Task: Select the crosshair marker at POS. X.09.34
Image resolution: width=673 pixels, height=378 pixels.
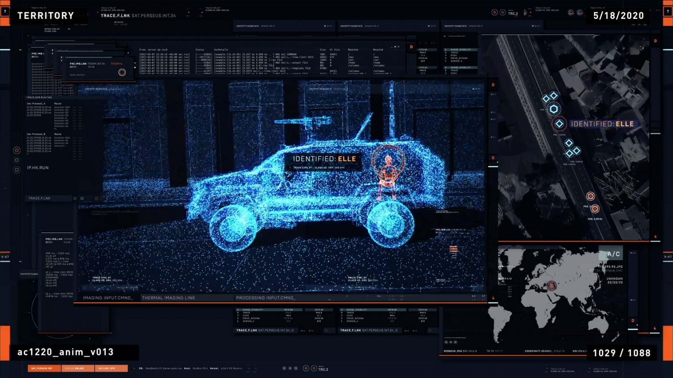Action: (x=595, y=209)
